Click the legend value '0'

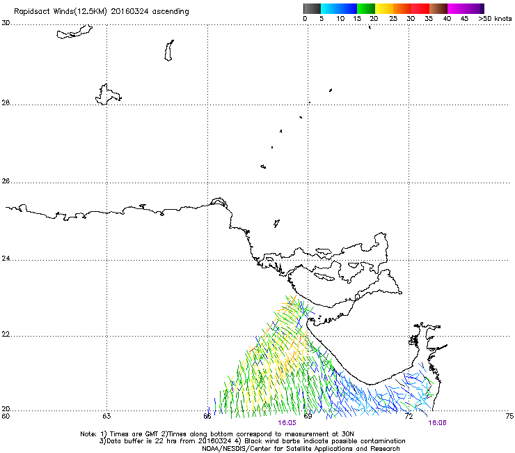(305, 19)
